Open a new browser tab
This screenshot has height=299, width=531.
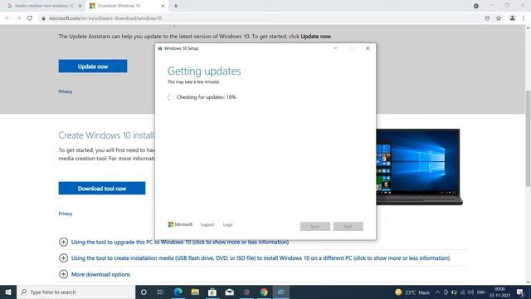click(176, 6)
